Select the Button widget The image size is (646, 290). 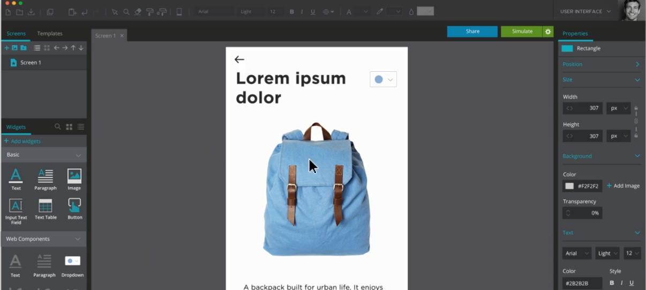pyautogui.click(x=74, y=209)
